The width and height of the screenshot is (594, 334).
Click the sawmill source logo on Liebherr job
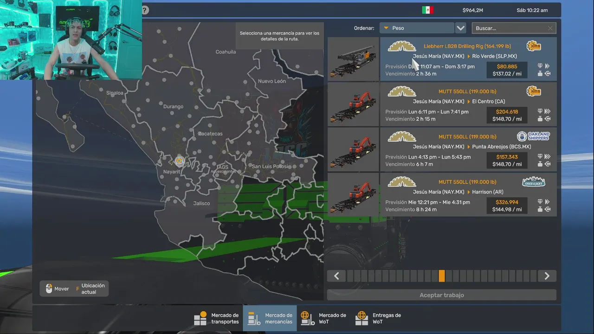[x=402, y=46]
